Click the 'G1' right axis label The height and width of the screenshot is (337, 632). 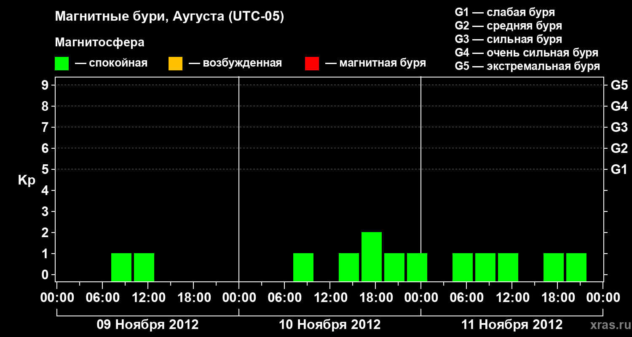tap(619, 169)
